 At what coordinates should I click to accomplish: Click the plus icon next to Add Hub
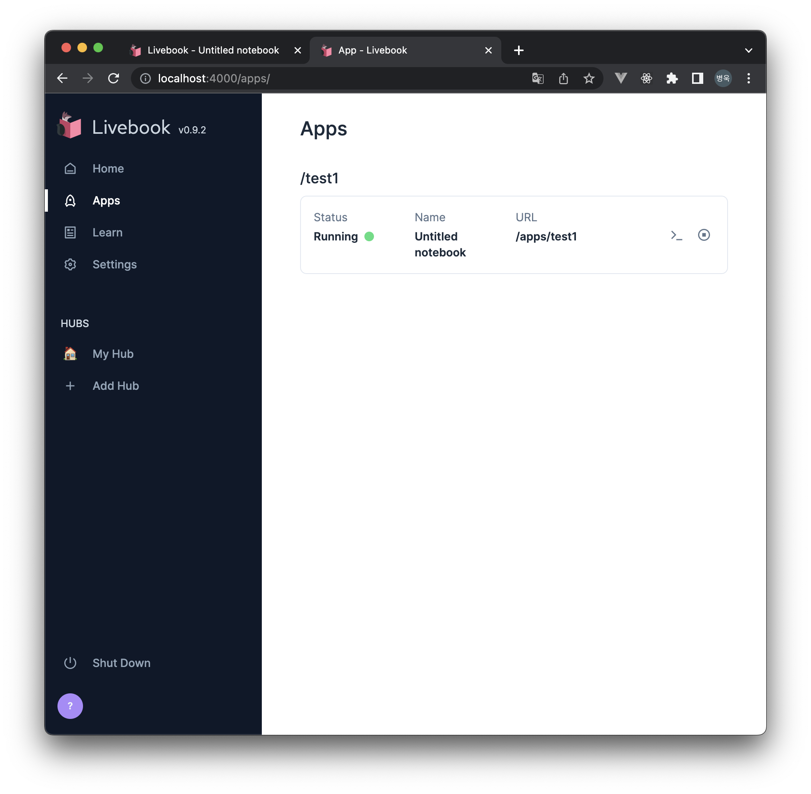[x=70, y=386]
